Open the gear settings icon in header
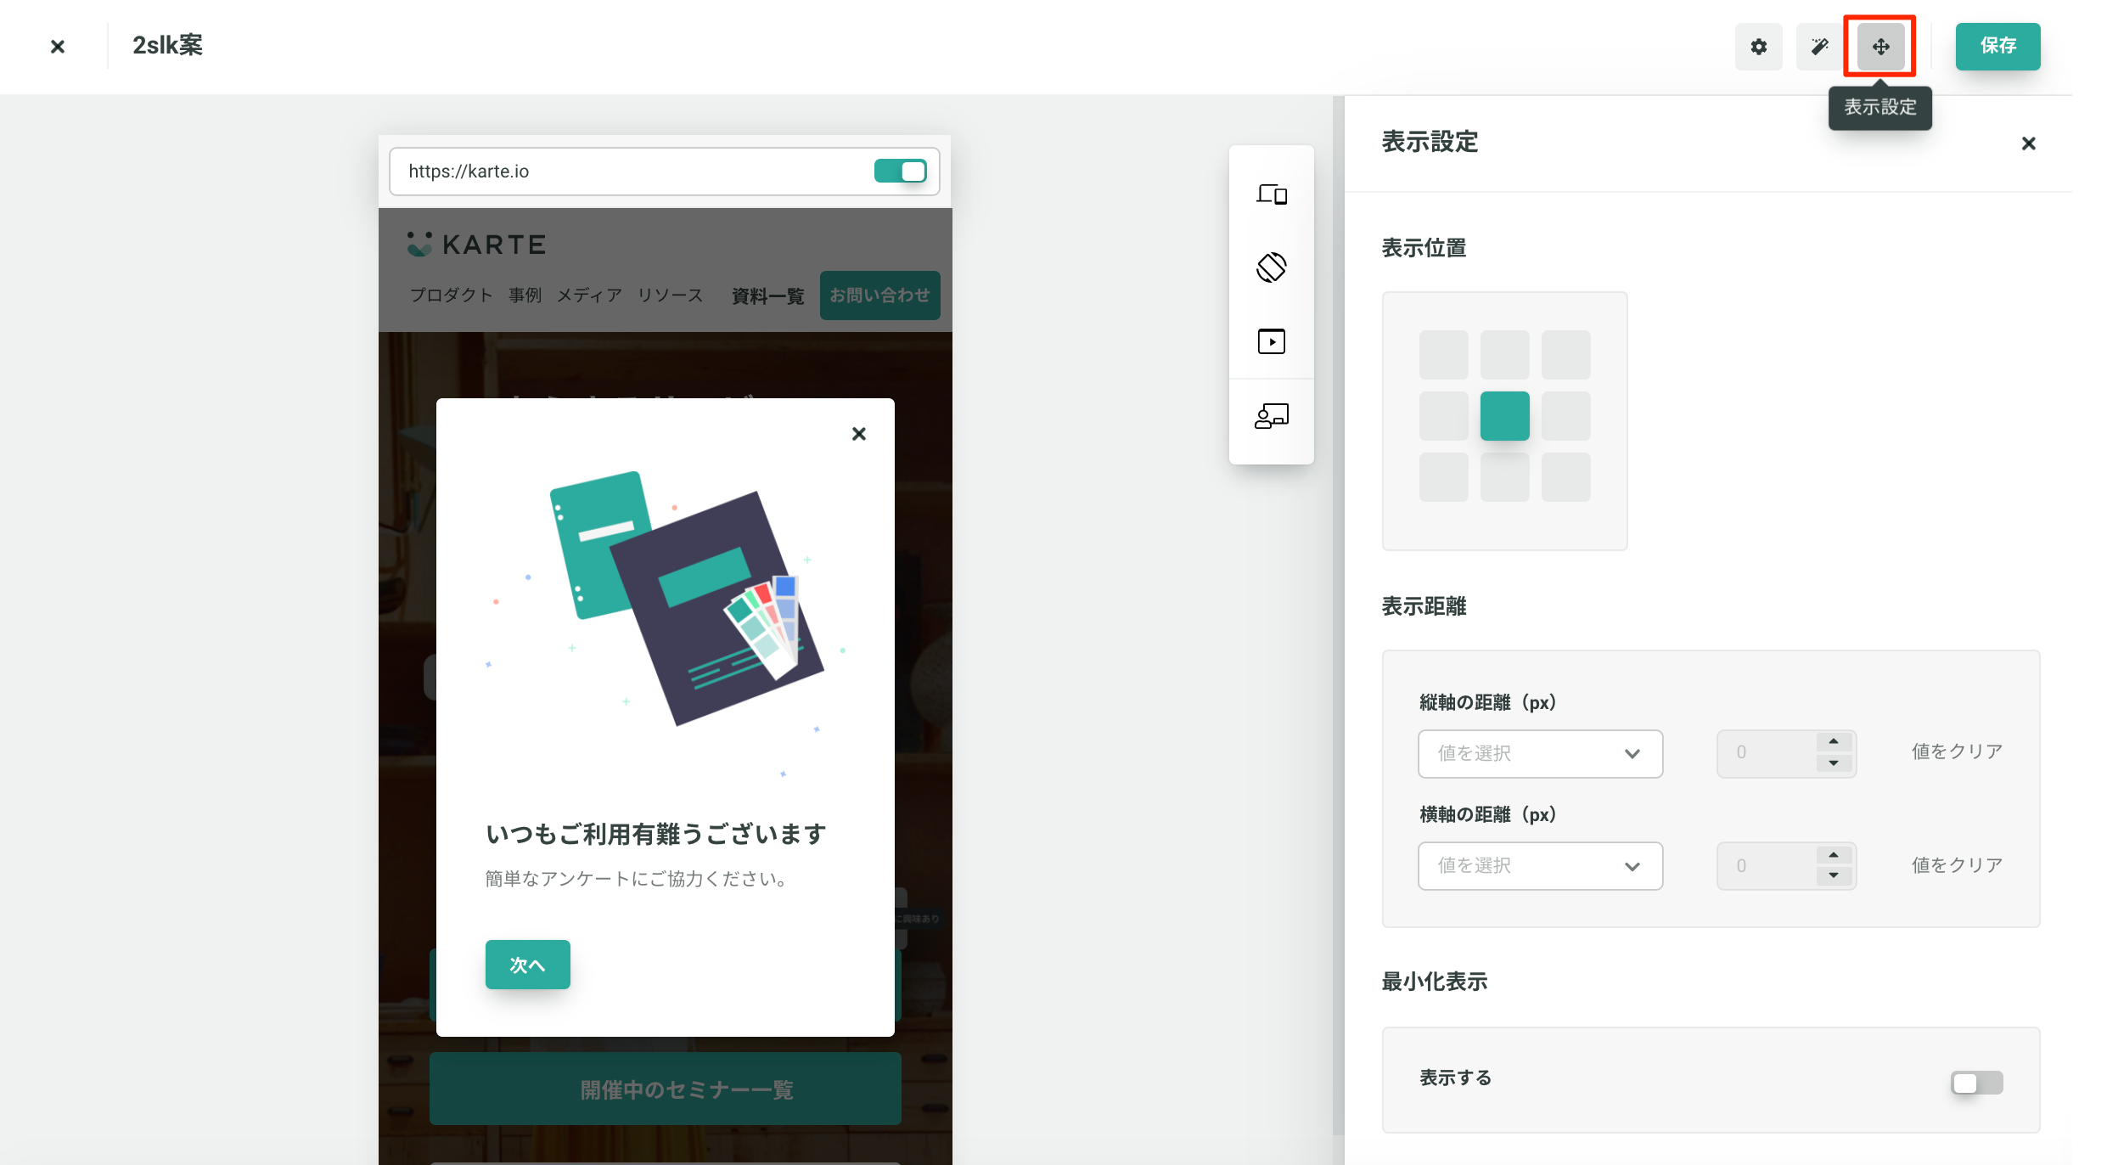 pyautogui.click(x=1758, y=47)
